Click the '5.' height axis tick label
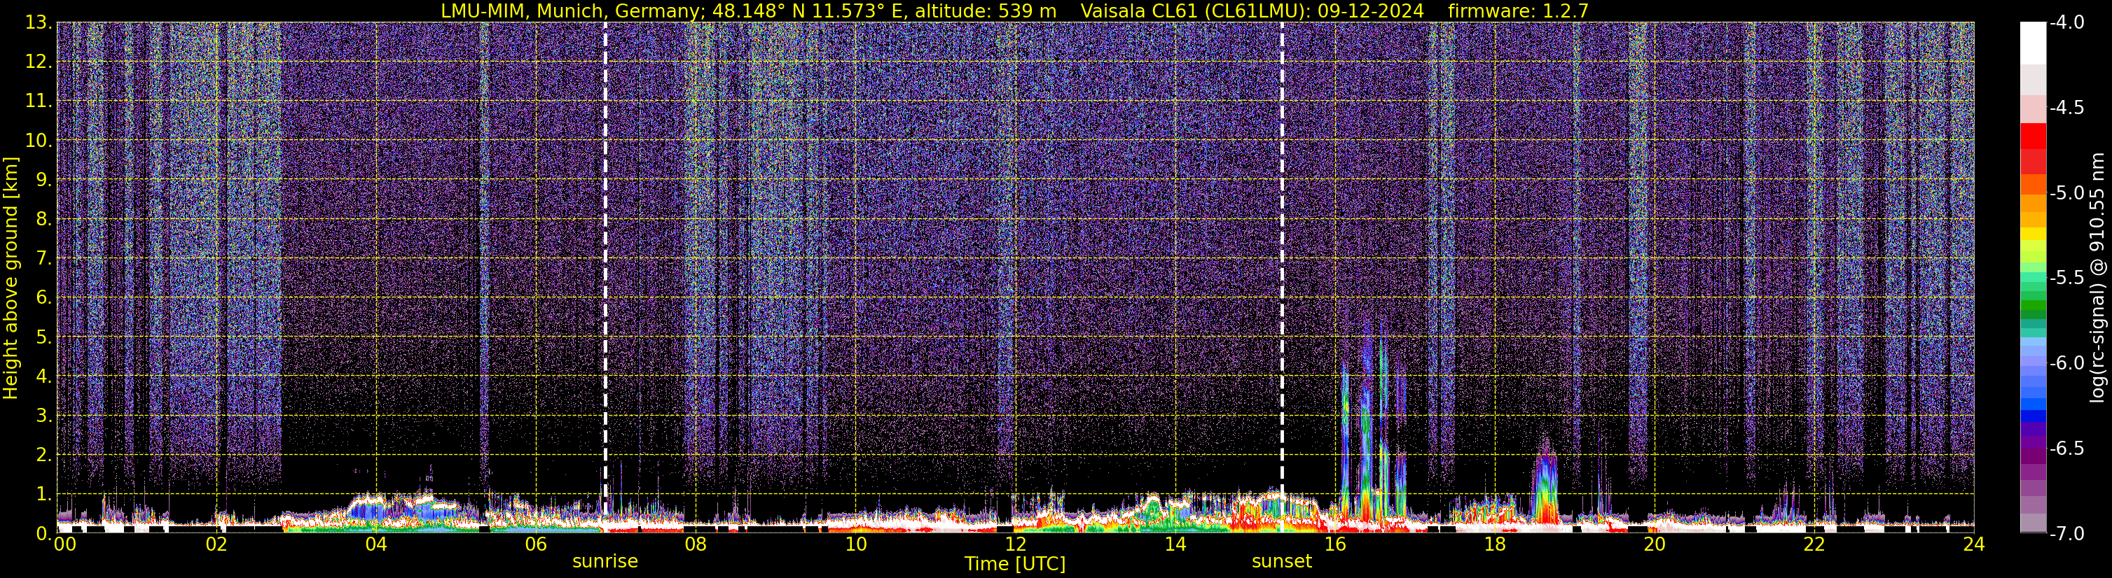This screenshot has width=2112, height=578. point(43,337)
